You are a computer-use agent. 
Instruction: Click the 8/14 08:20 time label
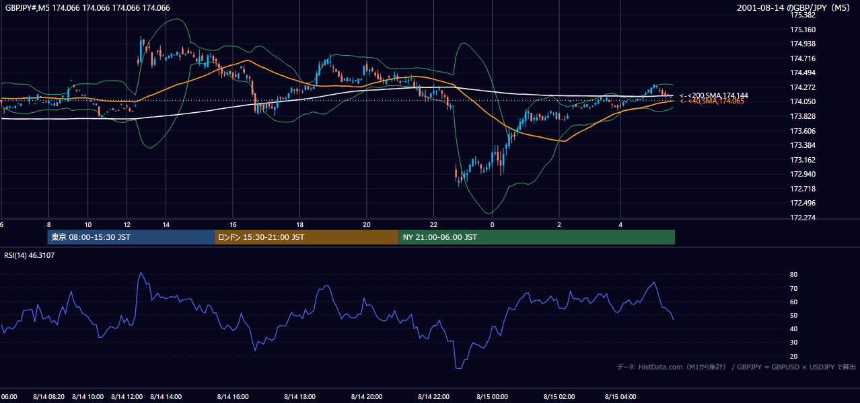(x=48, y=397)
